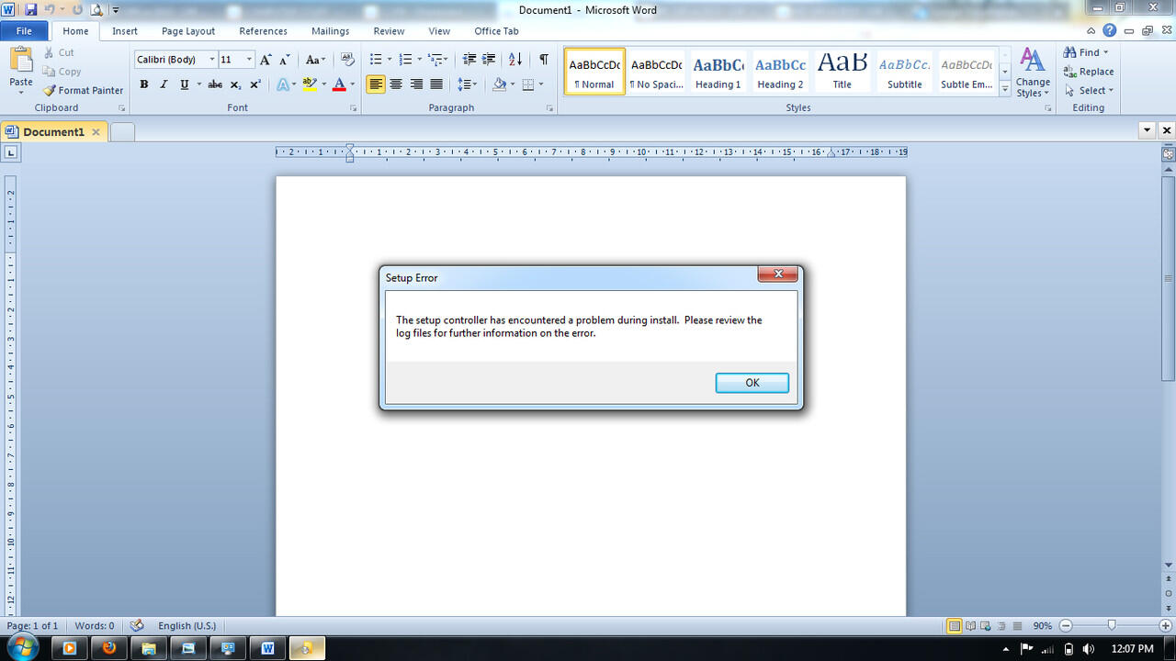This screenshot has height=661, width=1176.
Task: Click the Paste clipboard icon
Action: (21, 69)
